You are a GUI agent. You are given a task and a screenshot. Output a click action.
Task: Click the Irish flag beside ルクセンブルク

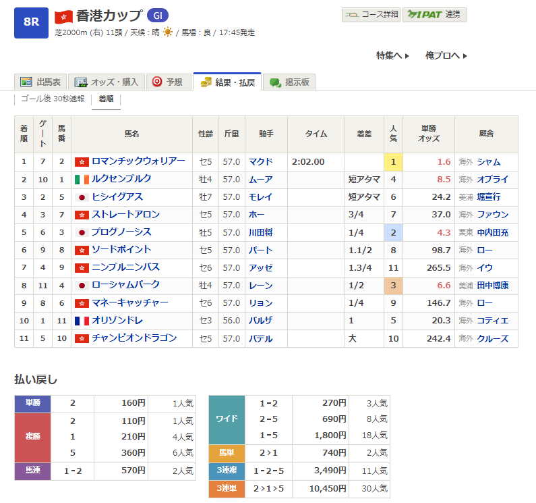82,180
